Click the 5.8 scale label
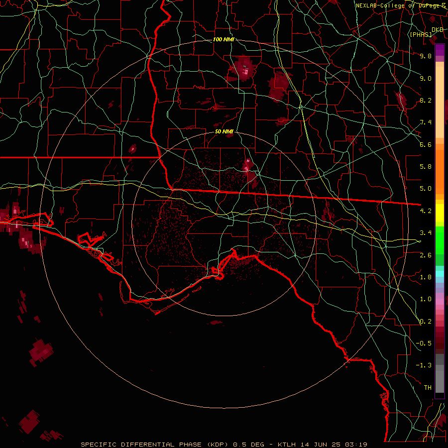Screen dimensions: 448x448 pyautogui.click(x=426, y=167)
